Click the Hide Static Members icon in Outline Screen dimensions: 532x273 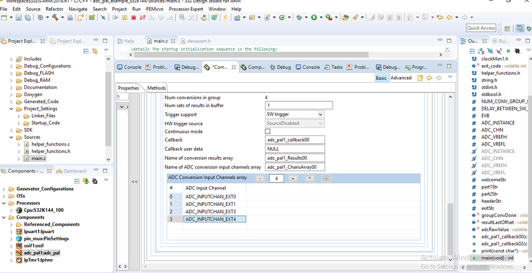tap(499, 51)
